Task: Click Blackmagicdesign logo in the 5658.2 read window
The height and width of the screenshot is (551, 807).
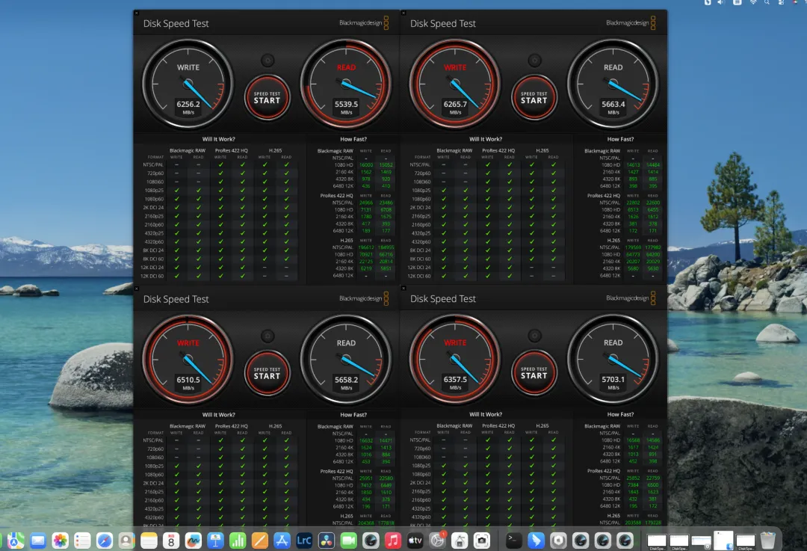Action: coord(364,298)
